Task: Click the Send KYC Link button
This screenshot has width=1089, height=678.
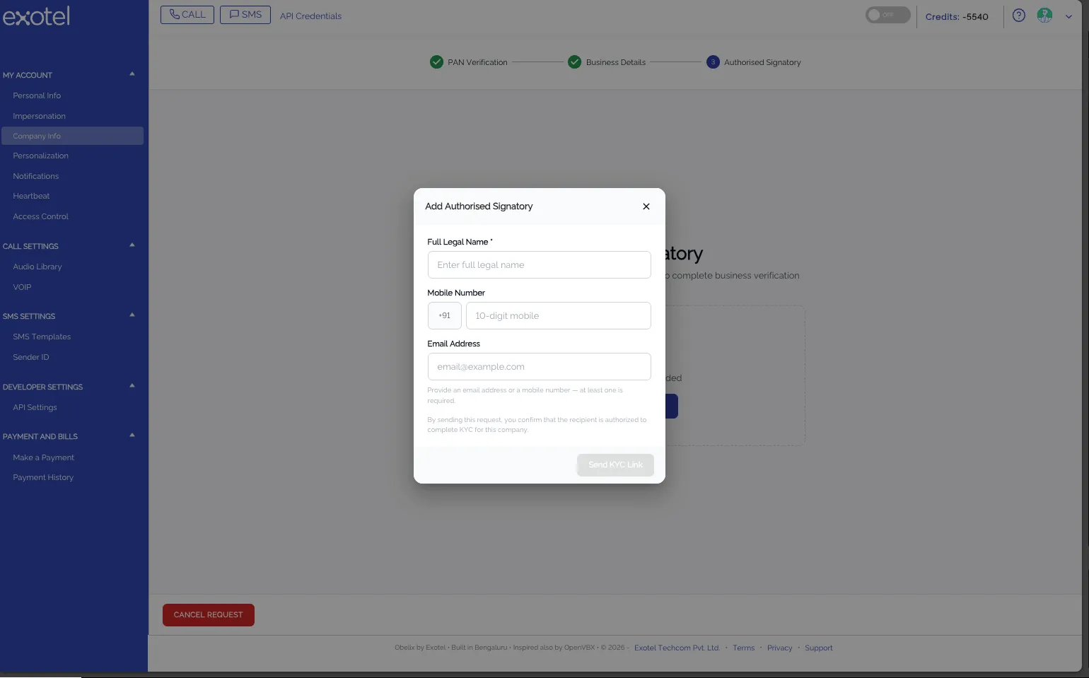Action: pos(615,464)
